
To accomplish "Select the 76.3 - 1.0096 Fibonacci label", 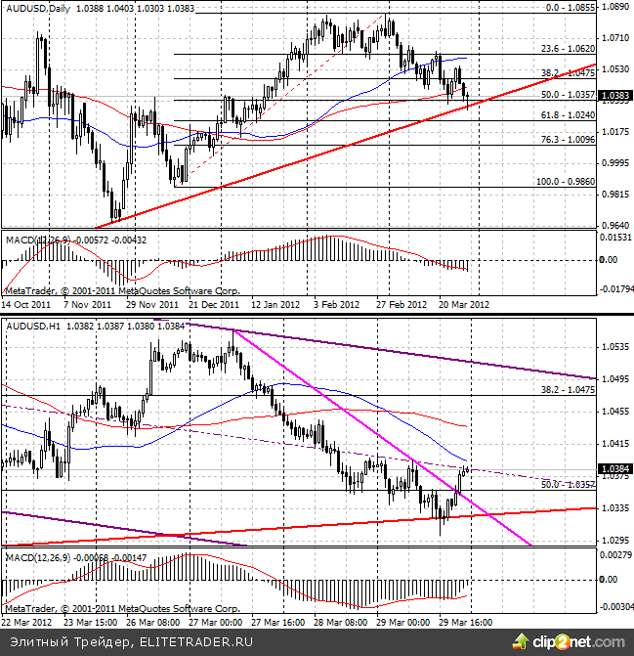I will coord(569,139).
